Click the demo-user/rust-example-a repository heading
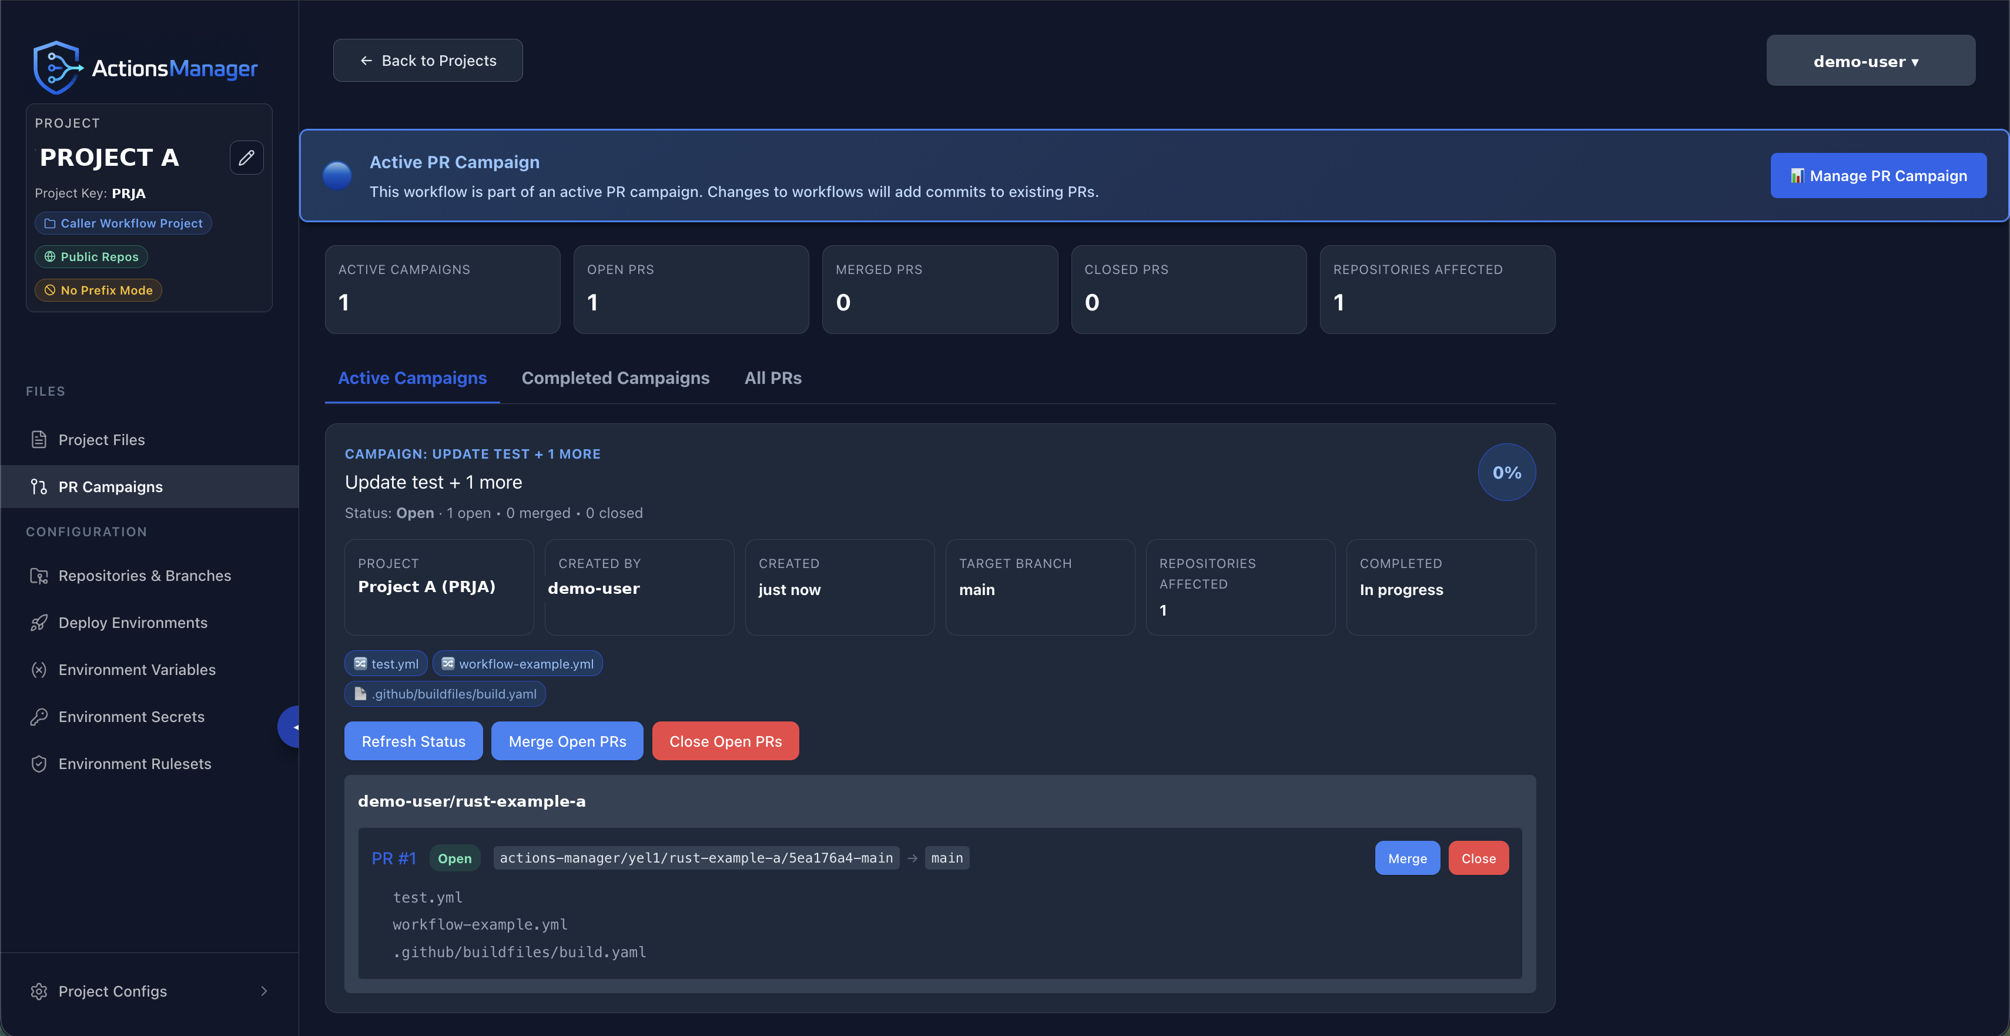Image resolution: width=2010 pixels, height=1036 pixels. point(472,801)
